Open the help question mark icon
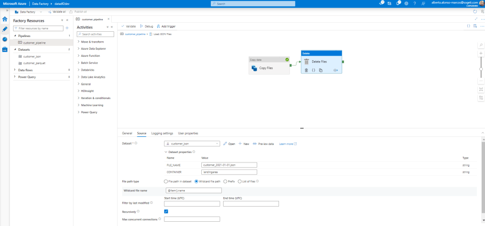485x226 pixels. click(x=415, y=3)
